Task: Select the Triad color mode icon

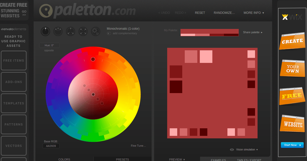Action: point(71,31)
